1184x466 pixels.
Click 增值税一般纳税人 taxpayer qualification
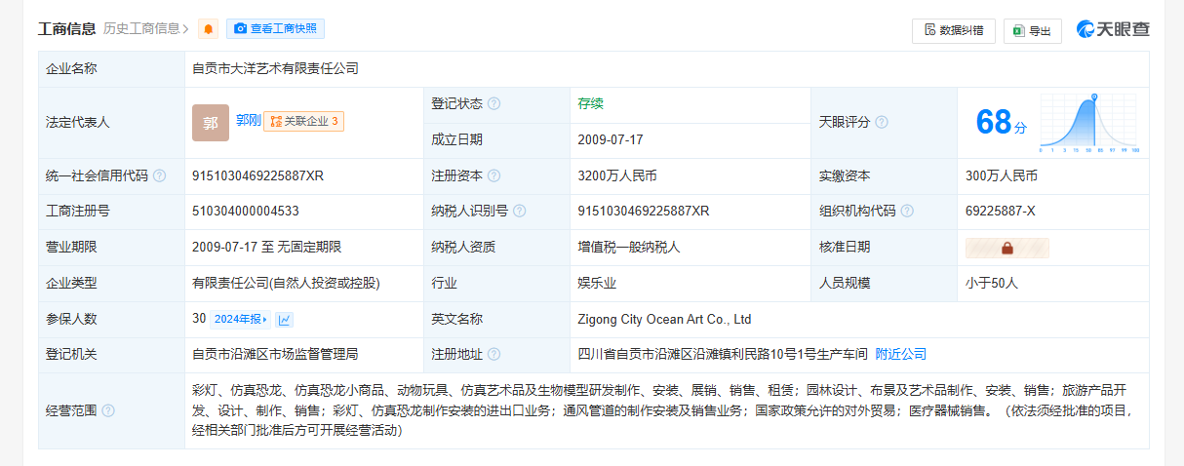(629, 248)
